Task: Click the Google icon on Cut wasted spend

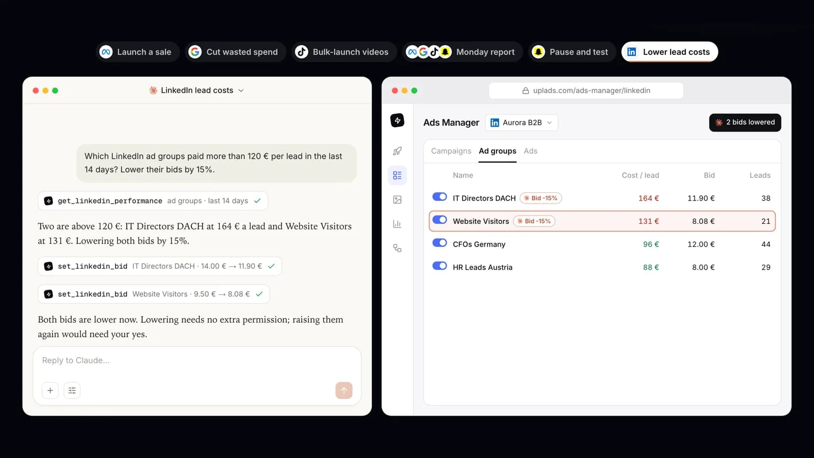Action: (195, 52)
